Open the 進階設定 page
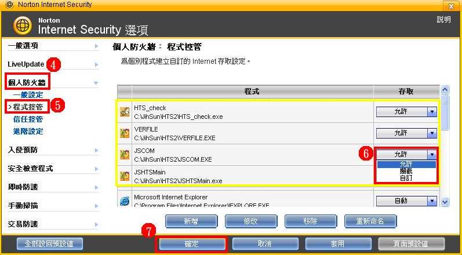This screenshot has height=255, width=462. 28,132
